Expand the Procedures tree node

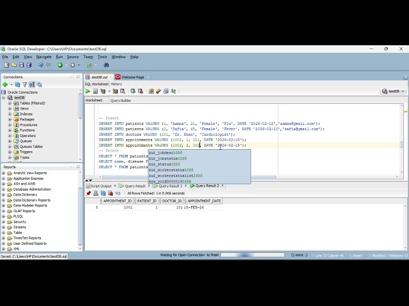pos(10,125)
